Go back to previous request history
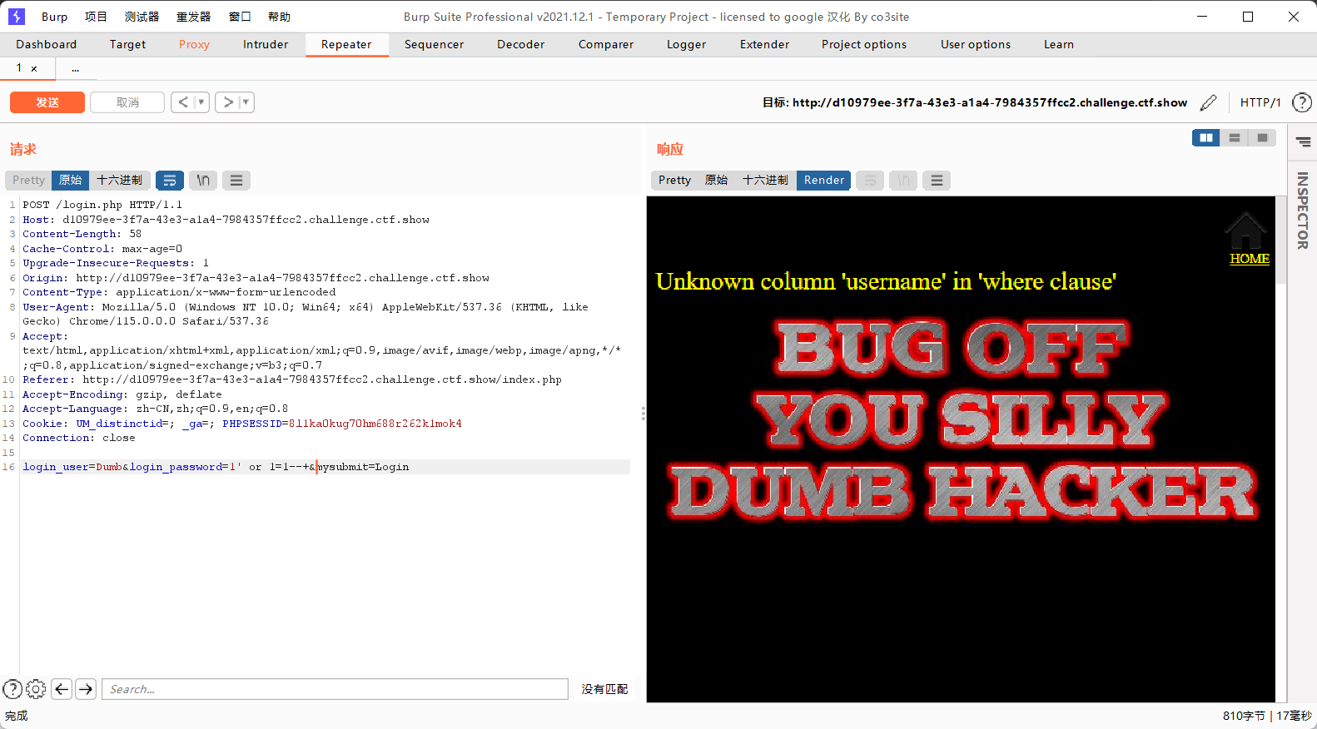 tap(183, 102)
